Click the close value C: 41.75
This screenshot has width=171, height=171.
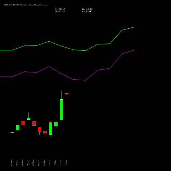(x=60, y=9)
